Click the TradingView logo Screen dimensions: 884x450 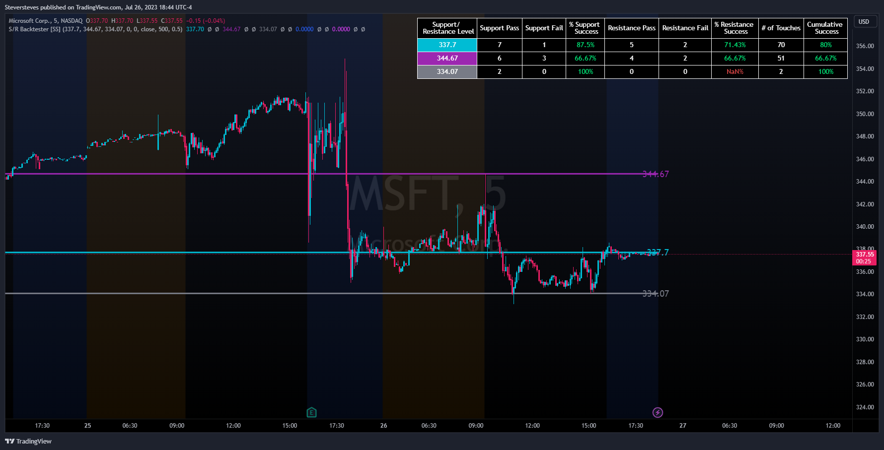28,441
